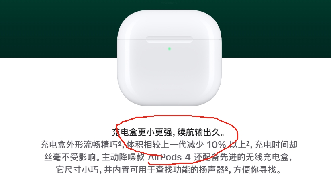Click the phrase 充电盒外形流畅精巧
The image size is (331, 193).
coord(79,145)
